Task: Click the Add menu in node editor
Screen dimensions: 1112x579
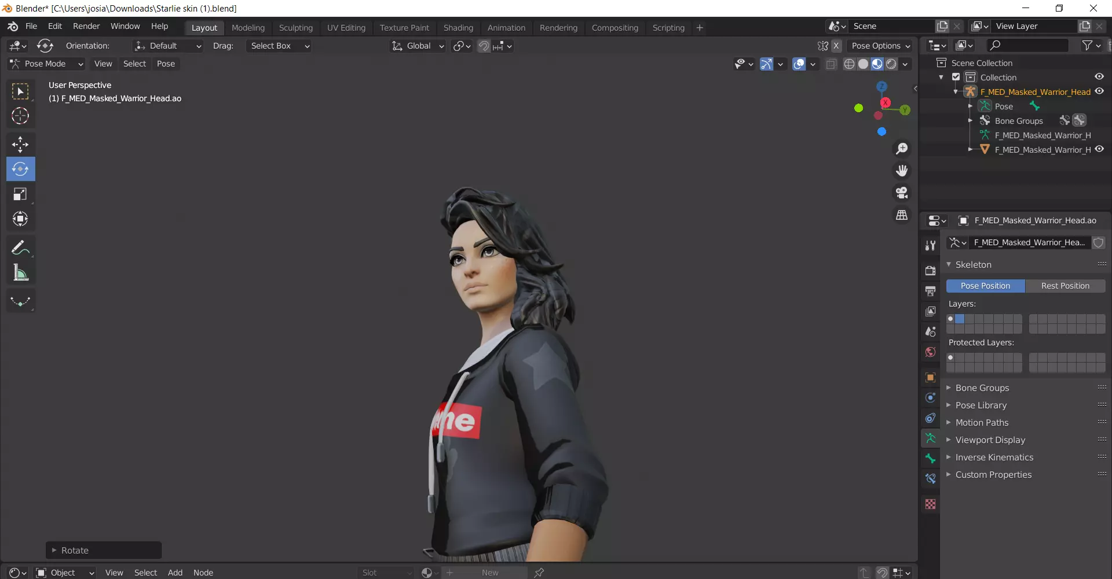Action: click(x=175, y=572)
